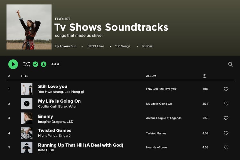
Task: Sort tracks by TITLE column header
Action: 25,76
